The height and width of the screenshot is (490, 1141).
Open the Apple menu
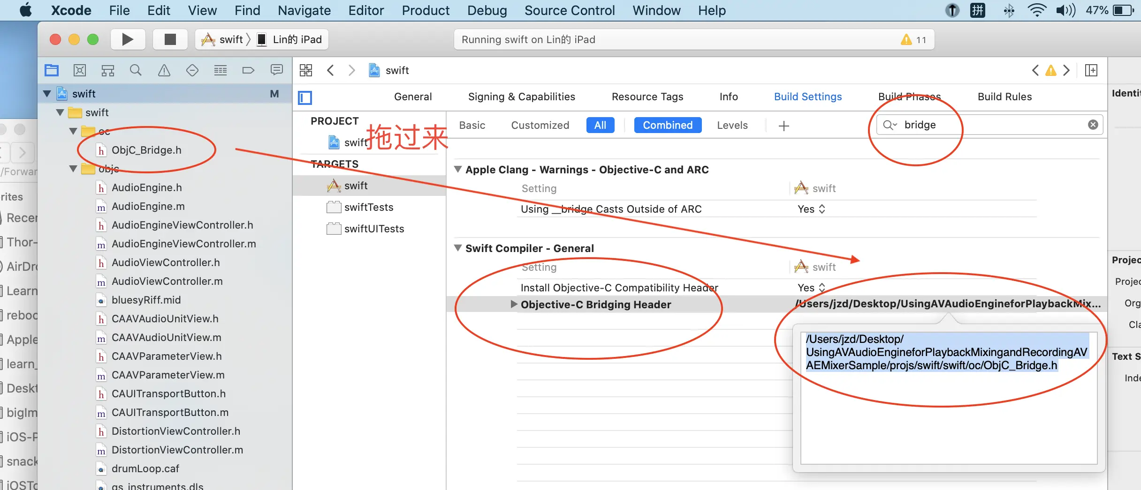(x=26, y=10)
